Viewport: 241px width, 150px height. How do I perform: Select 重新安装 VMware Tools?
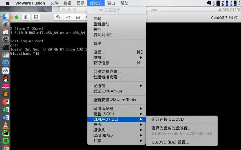click(116, 100)
